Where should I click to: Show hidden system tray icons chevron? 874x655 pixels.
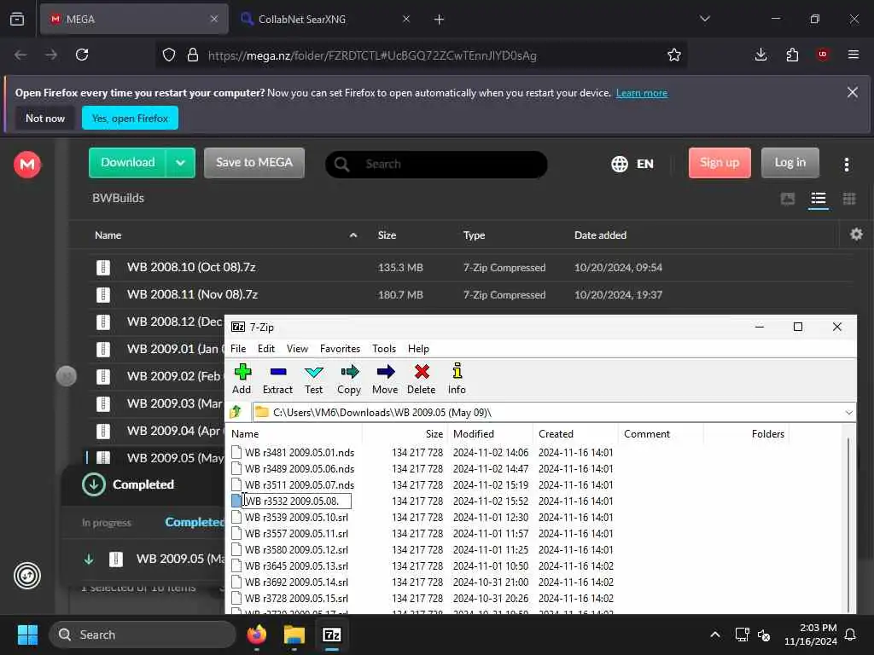pyautogui.click(x=714, y=635)
